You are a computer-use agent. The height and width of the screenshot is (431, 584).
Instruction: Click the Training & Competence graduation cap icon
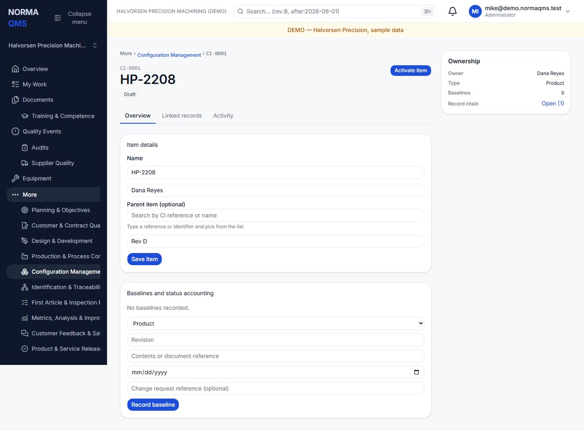click(x=25, y=116)
